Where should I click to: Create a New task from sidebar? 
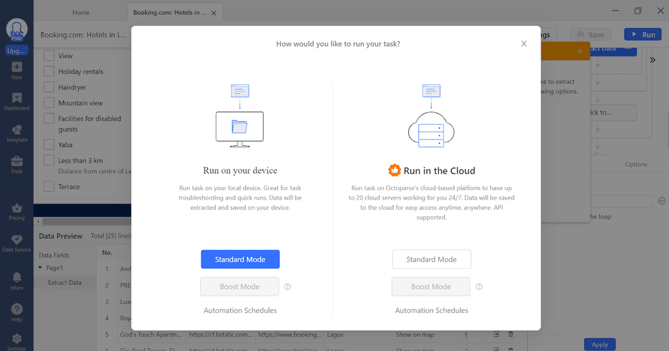point(17,71)
